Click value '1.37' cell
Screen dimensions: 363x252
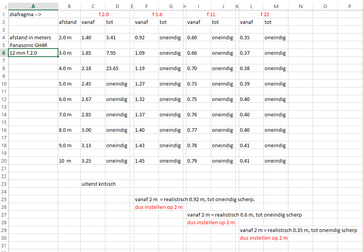coord(146,114)
